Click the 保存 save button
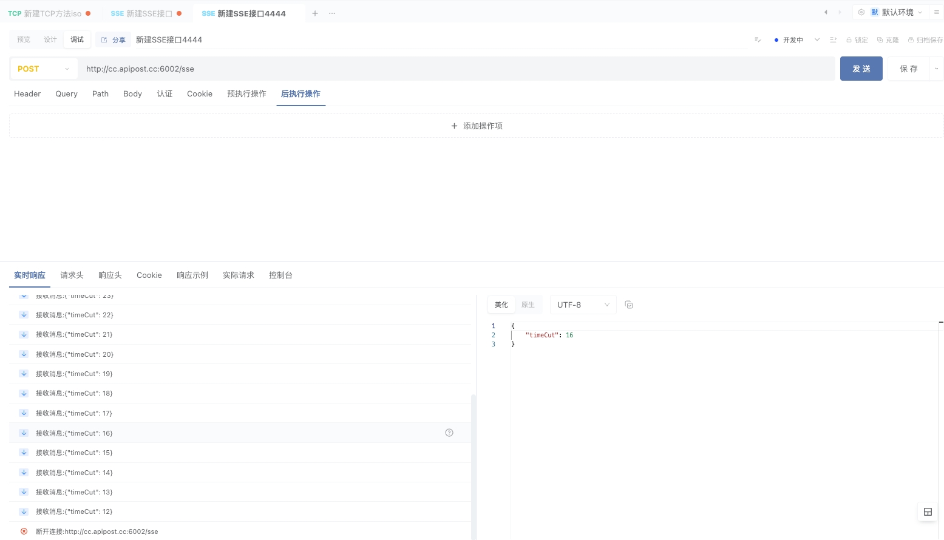Image resolution: width=944 pixels, height=540 pixels. [x=908, y=69]
